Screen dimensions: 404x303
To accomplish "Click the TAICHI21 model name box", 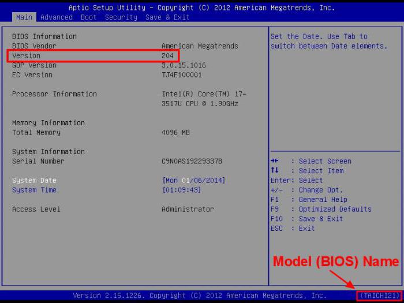I will [379, 295].
